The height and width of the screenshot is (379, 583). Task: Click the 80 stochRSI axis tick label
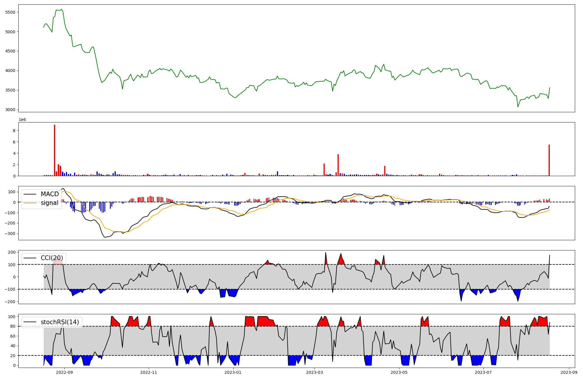[13, 327]
